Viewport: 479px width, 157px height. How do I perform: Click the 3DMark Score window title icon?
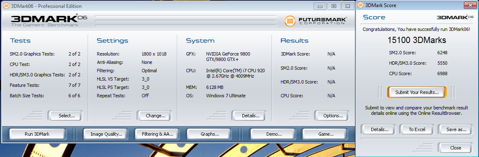(361, 5)
